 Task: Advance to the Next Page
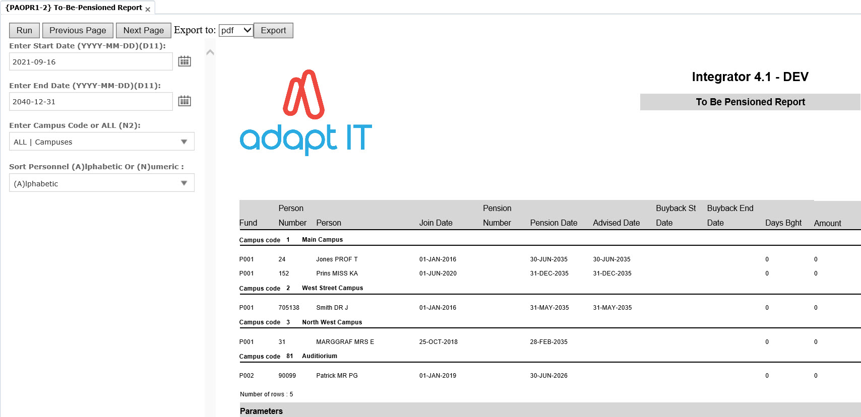(143, 30)
